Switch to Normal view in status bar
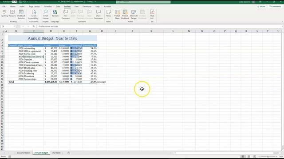This screenshot has height=159, width=284. pyautogui.click(x=243, y=156)
